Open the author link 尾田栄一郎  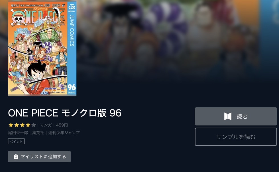[x=18, y=133]
